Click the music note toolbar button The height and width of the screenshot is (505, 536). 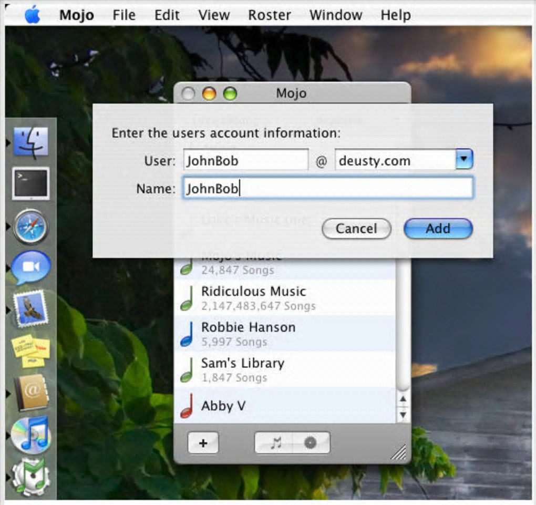(274, 443)
